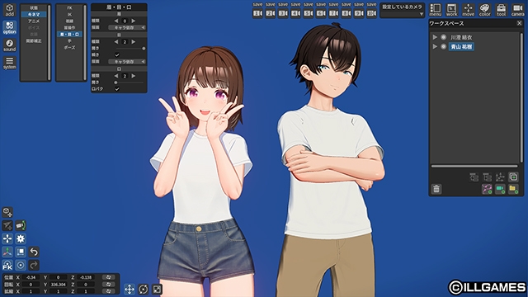Click the rotation Y value 336.304
528x297 pixels.
[x=58, y=284]
